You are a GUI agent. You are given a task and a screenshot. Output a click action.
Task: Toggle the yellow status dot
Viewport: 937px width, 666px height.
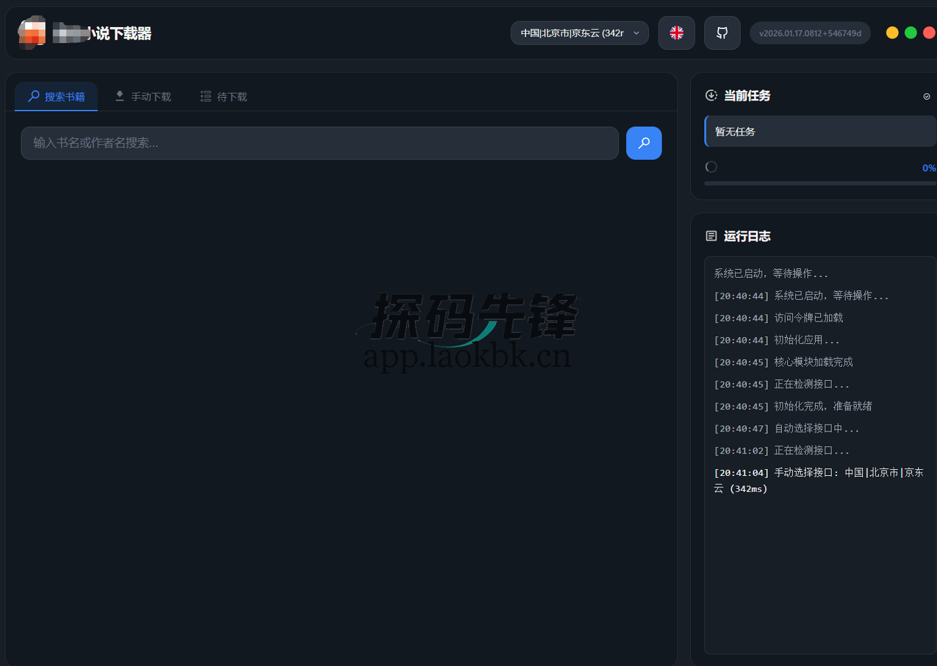pos(892,32)
